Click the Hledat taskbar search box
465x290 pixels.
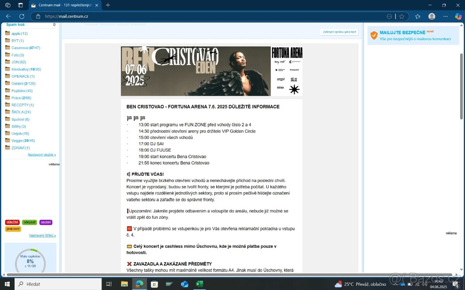[x=58, y=284]
